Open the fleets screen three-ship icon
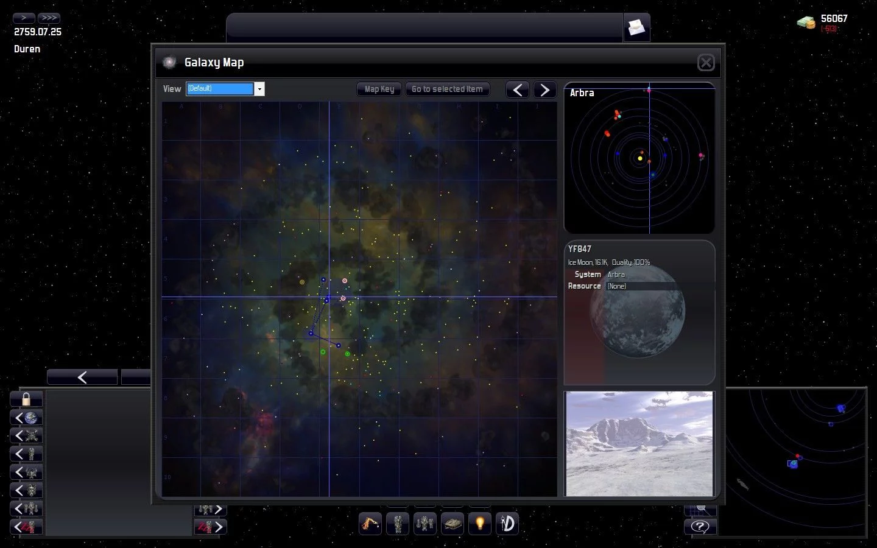The image size is (877, 548). click(x=425, y=523)
